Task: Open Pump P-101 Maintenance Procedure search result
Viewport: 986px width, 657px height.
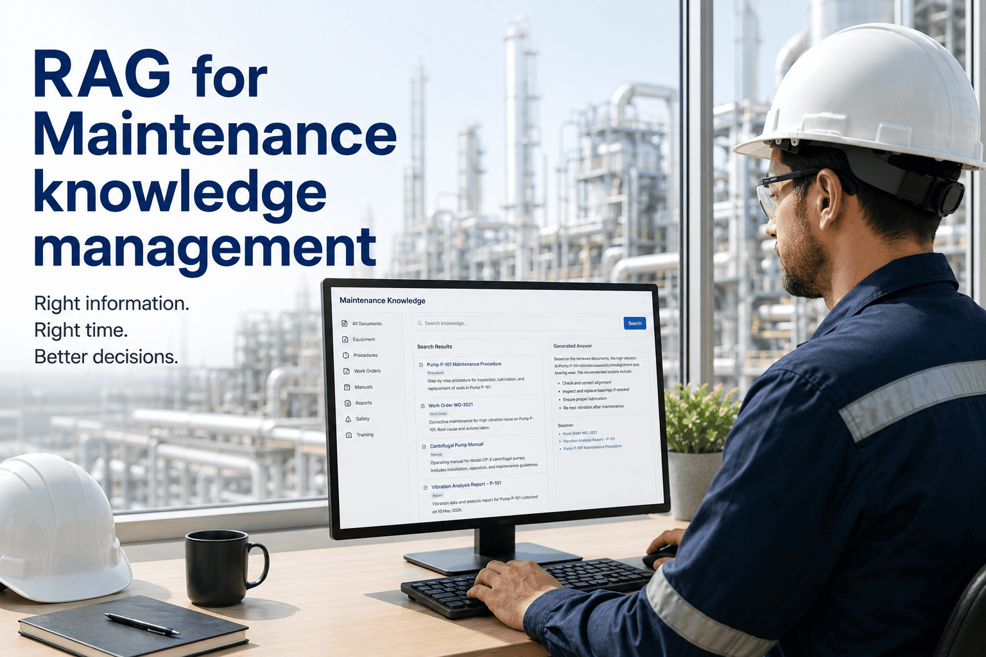Action: 464,364
